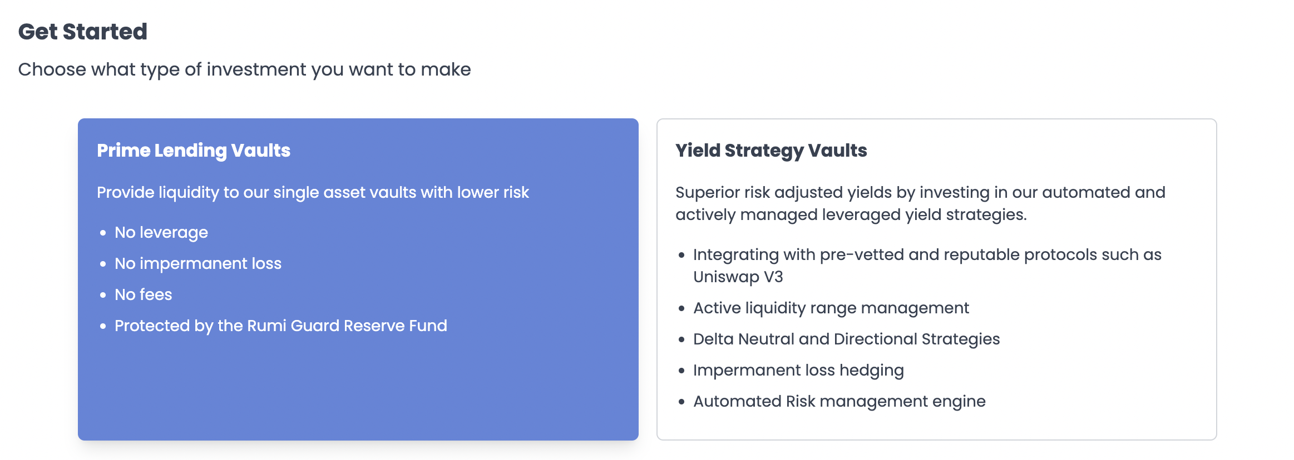Click the words 'Uniswap V3'
Viewport: 1294px width, 460px height.
(738, 277)
